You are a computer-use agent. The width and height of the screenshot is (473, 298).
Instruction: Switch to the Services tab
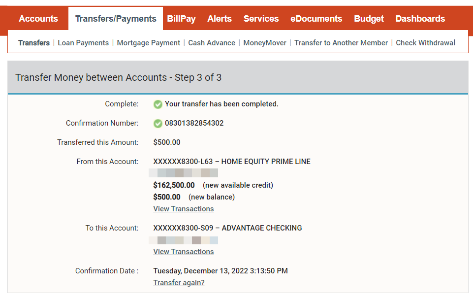tap(261, 19)
